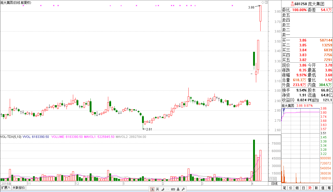Click the first magenta x marker at the chart top

click(x=23, y=5)
